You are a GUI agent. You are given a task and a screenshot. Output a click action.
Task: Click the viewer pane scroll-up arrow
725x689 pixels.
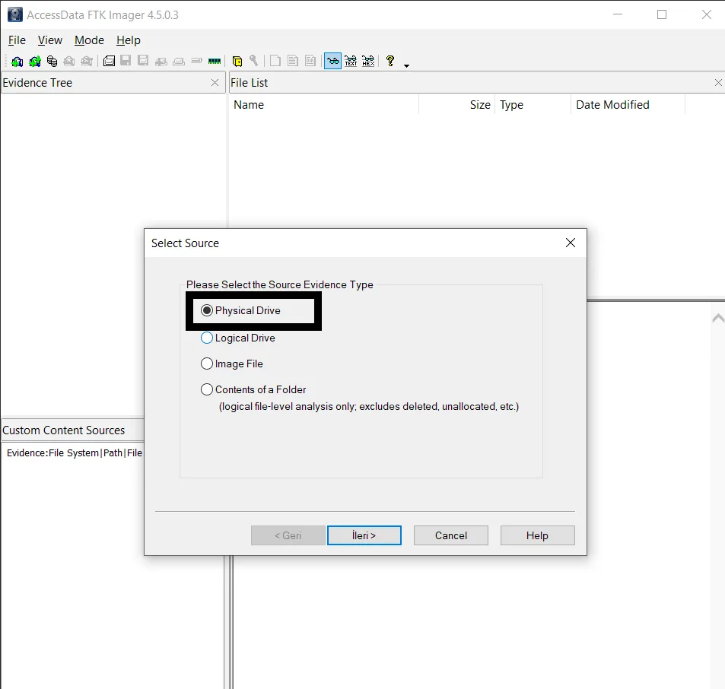(718, 318)
